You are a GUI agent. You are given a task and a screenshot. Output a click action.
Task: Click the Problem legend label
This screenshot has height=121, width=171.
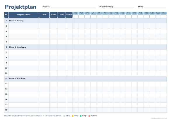click(x=94, y=116)
